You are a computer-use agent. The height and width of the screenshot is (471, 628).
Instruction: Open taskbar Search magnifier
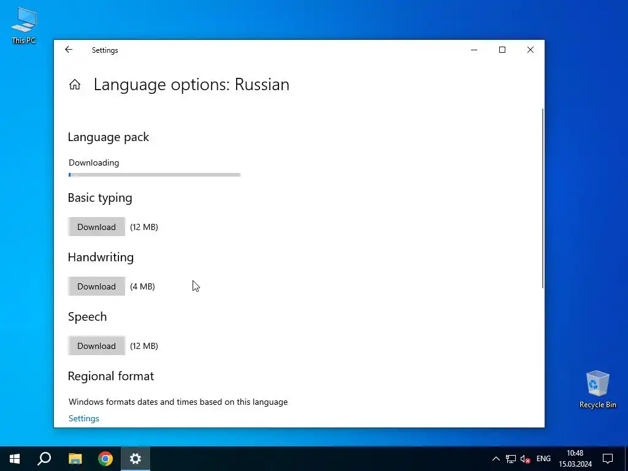(x=44, y=459)
